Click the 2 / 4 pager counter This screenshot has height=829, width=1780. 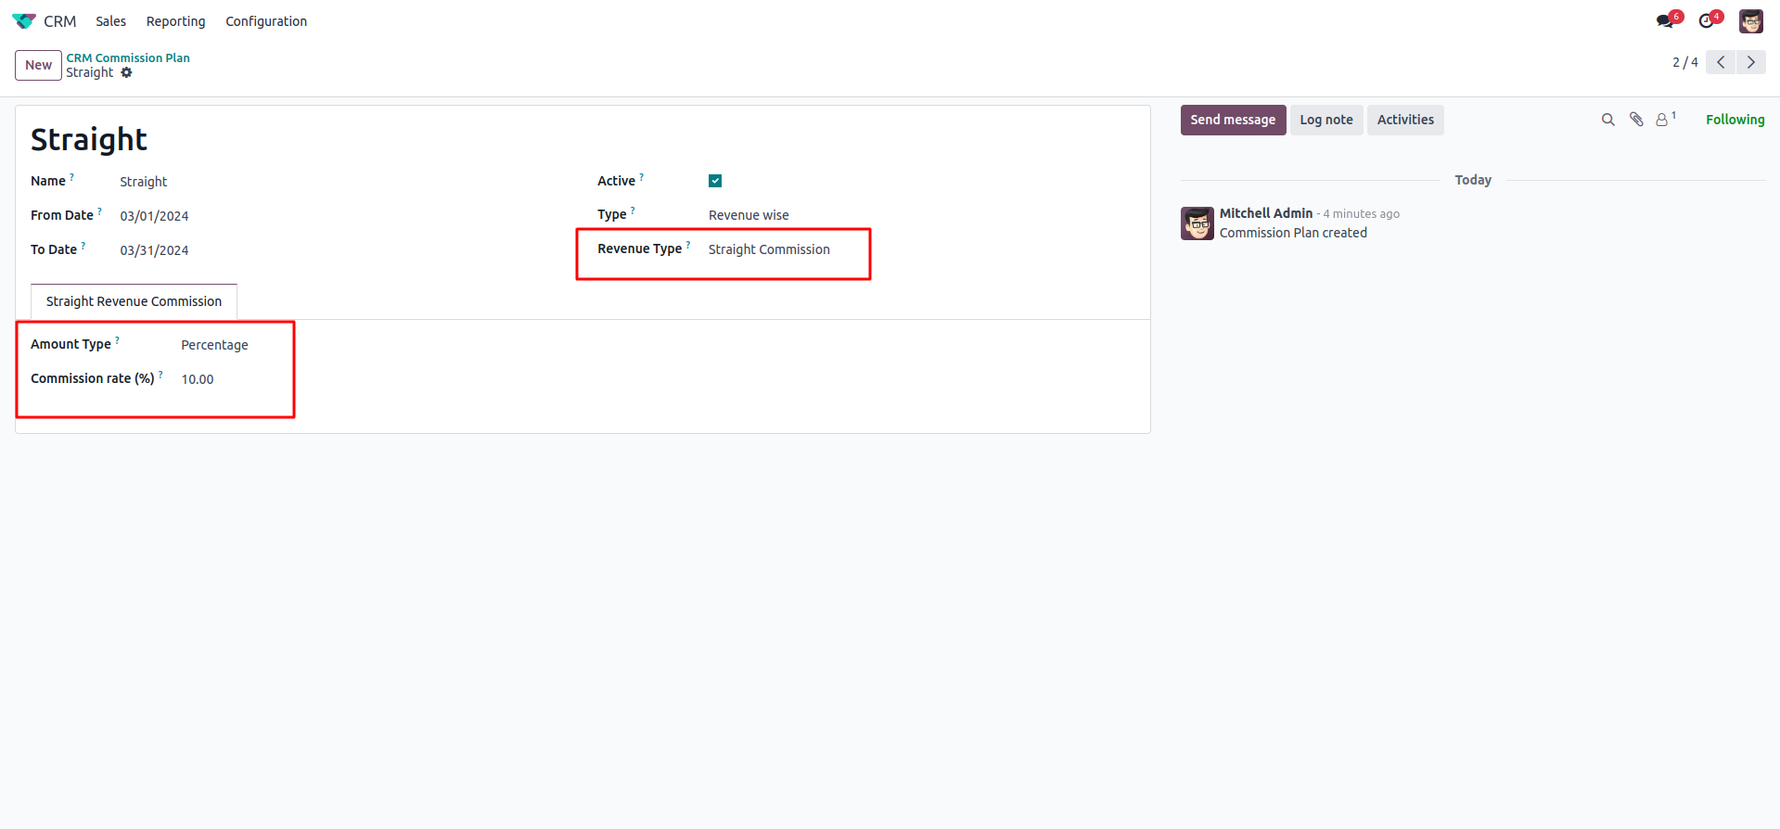[x=1684, y=62]
